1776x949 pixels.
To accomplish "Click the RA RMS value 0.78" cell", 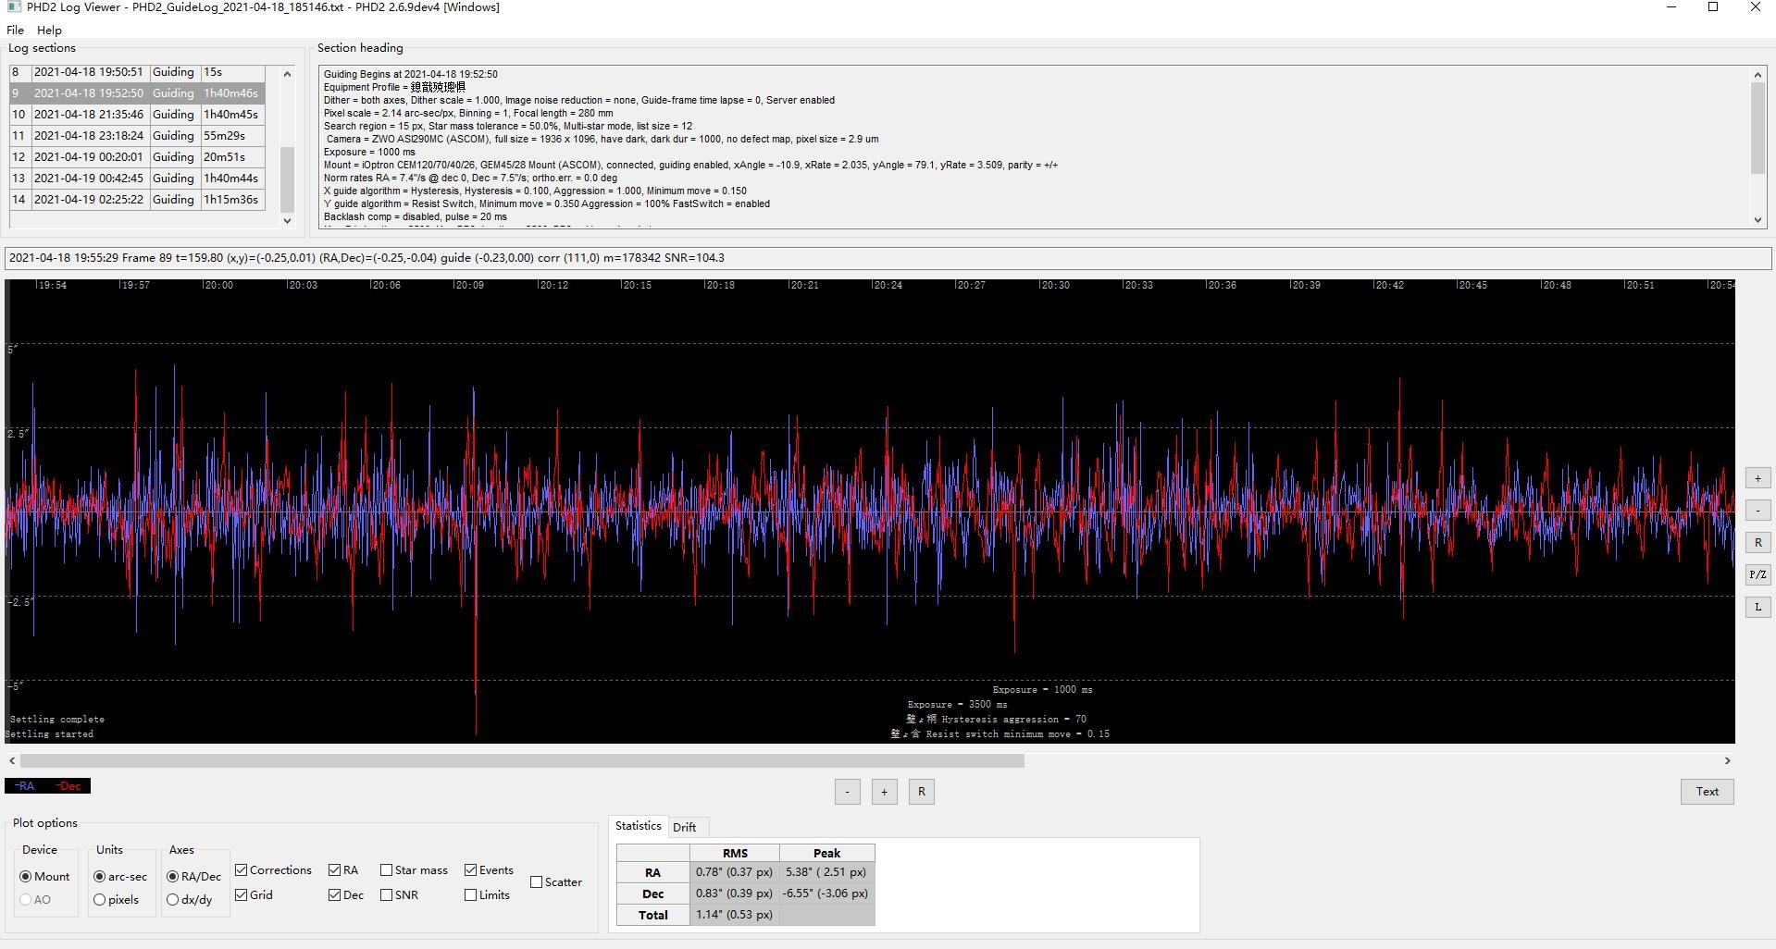I will [x=735, y=872].
